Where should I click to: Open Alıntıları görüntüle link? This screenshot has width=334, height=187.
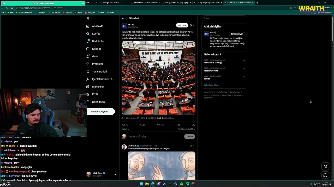coord(186,129)
